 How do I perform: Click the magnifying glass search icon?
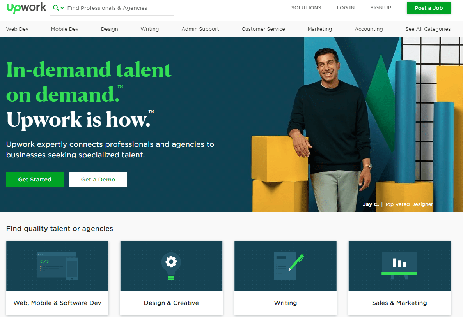pos(56,8)
